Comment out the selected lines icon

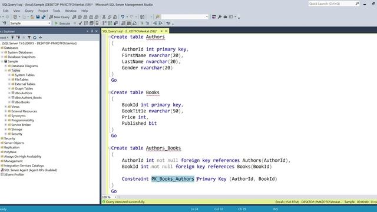coord(142,24)
